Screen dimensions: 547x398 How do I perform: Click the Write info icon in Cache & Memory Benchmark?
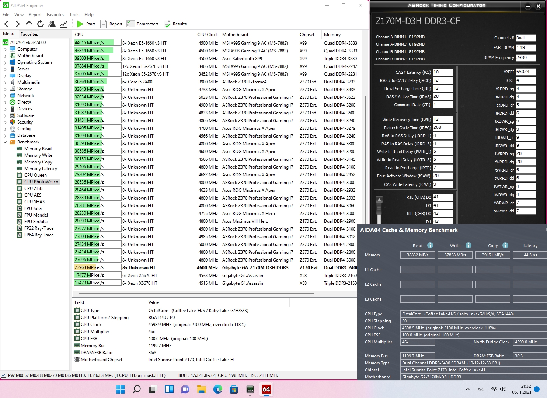click(x=468, y=245)
